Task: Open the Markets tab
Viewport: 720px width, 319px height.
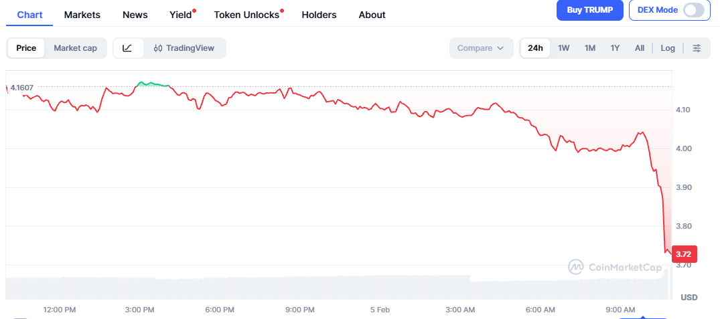Action: point(82,15)
